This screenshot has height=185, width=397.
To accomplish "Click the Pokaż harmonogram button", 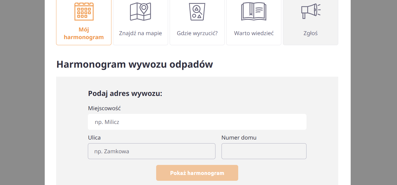I will pos(197,173).
